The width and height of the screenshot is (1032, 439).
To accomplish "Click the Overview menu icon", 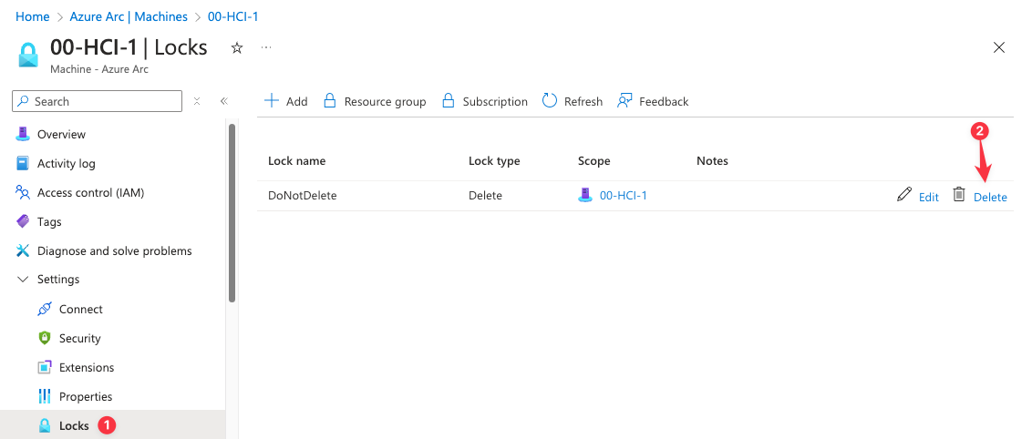I will 23,134.
